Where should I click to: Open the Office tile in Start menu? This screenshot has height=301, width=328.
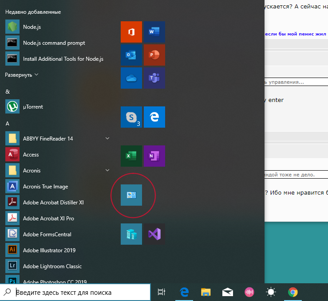[131, 32]
